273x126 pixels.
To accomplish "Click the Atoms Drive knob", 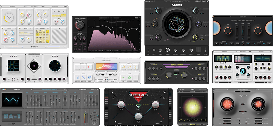I will click(158, 37).
